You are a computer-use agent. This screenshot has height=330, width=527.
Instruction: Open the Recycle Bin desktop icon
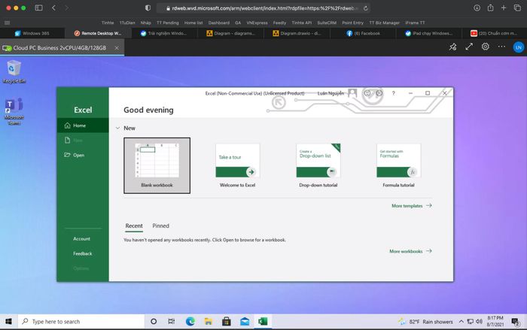[x=14, y=71]
